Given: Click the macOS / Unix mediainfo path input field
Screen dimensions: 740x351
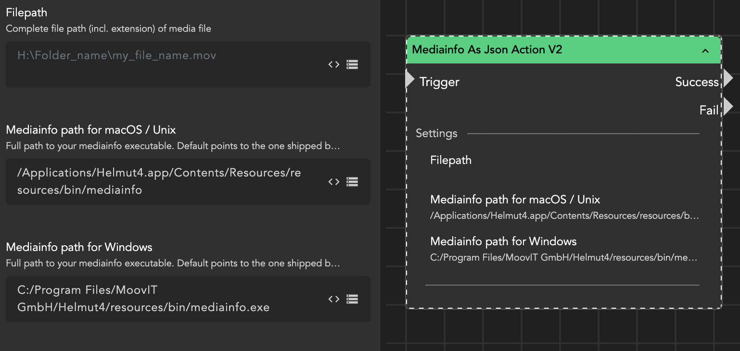Looking at the screenshot, I should (x=164, y=181).
